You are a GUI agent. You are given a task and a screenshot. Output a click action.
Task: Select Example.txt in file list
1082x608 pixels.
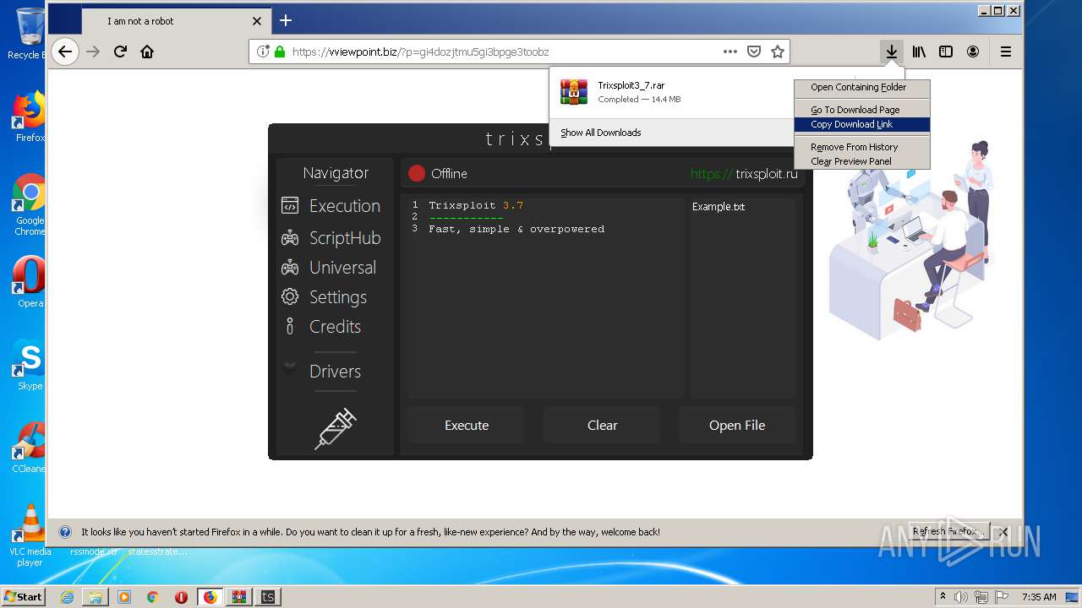point(719,207)
